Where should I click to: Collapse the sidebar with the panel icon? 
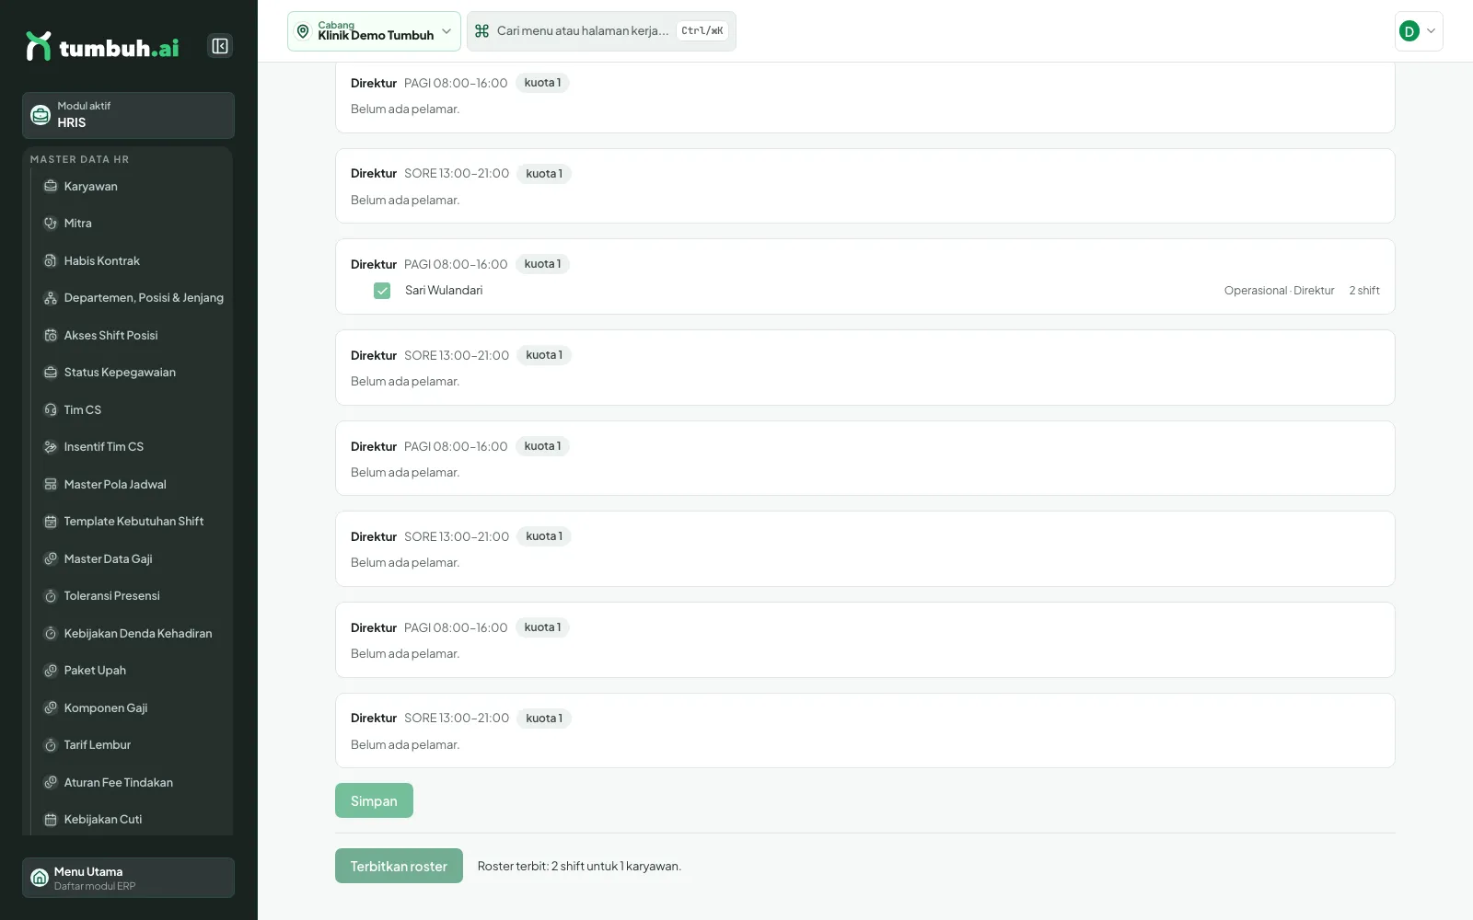coord(220,46)
